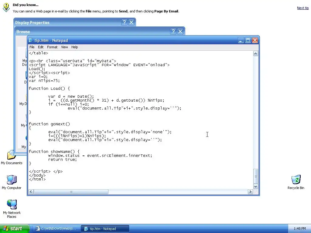Select the My Documents desktop icon
311x233 pixels.
[x=12, y=157]
